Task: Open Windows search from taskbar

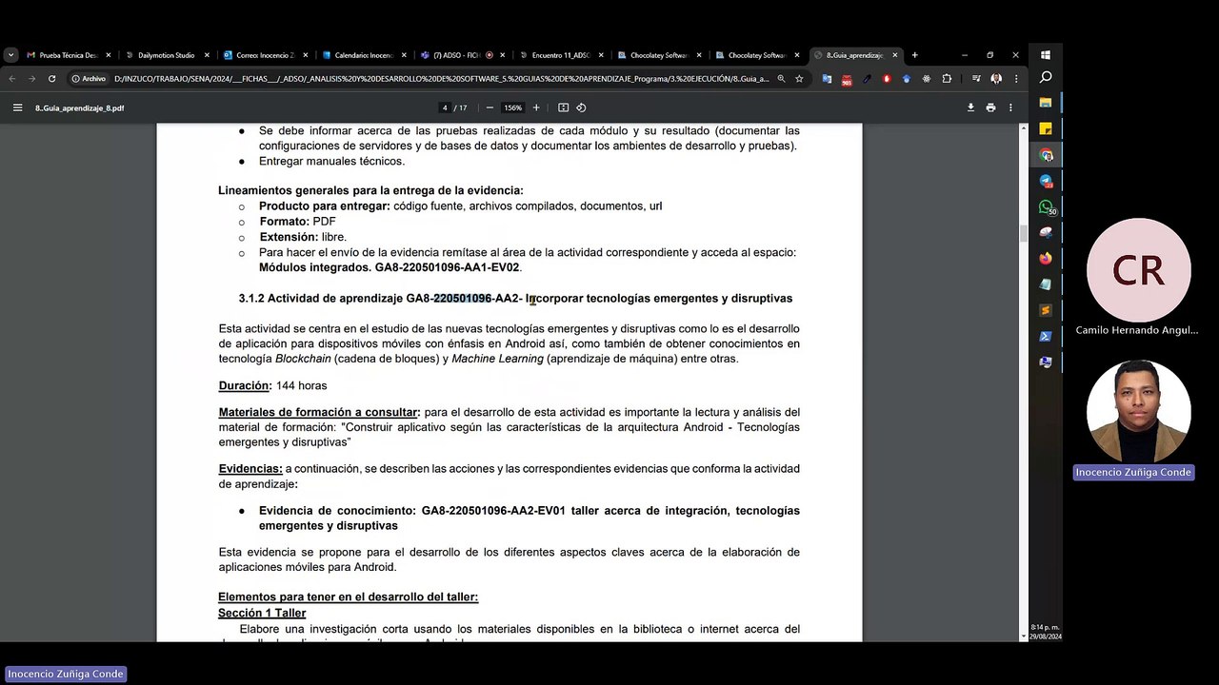Action: click(1046, 77)
